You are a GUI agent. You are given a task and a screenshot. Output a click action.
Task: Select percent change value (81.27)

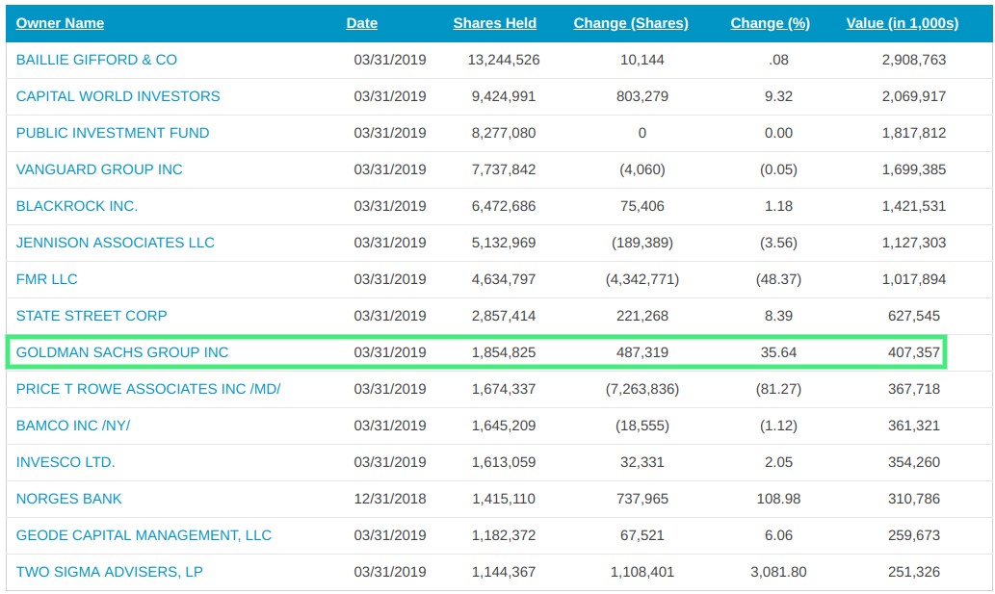(778, 389)
